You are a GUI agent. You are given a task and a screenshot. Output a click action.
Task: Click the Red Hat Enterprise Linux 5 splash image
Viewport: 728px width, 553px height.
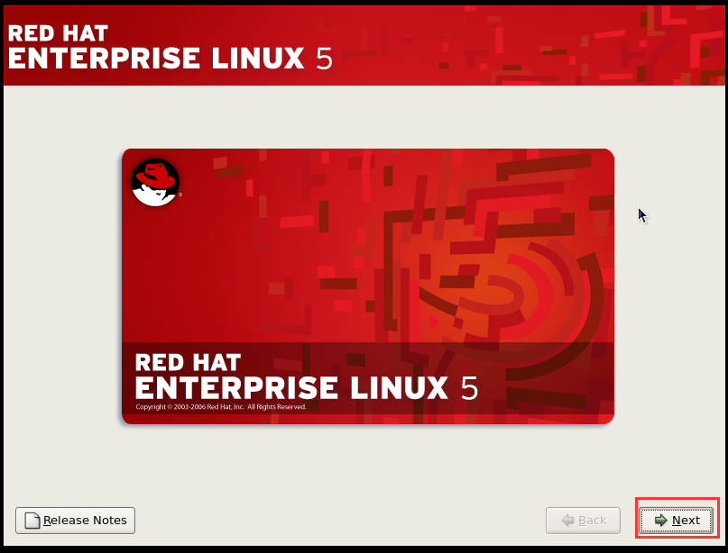tap(368, 286)
